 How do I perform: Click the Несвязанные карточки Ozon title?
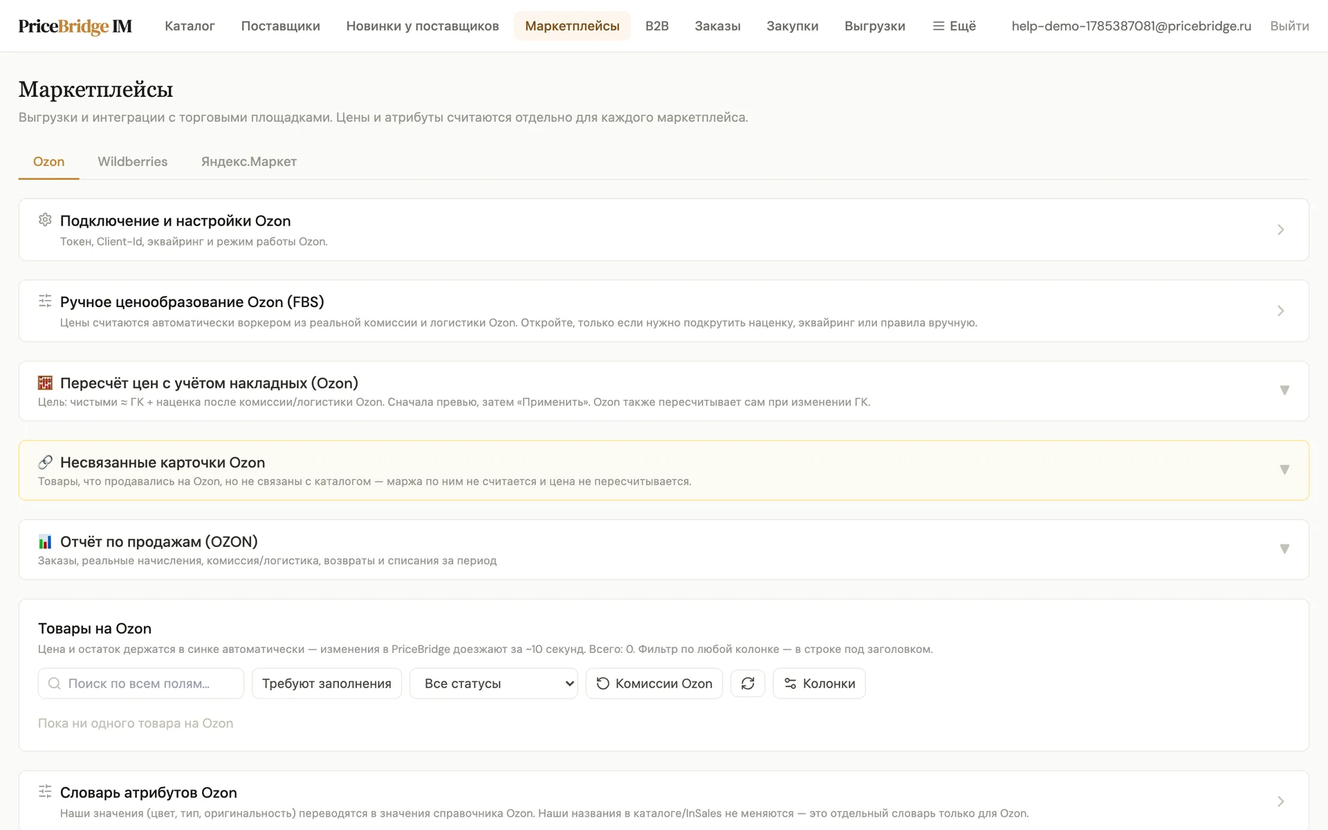point(163,463)
